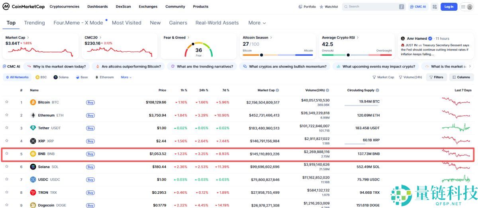Click Buy button next to XRP
Viewport: 478px width, 208px height.
(x=90, y=141)
